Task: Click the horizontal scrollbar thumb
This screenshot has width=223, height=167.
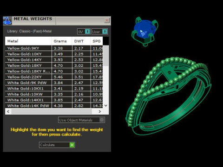Action: 52,111
